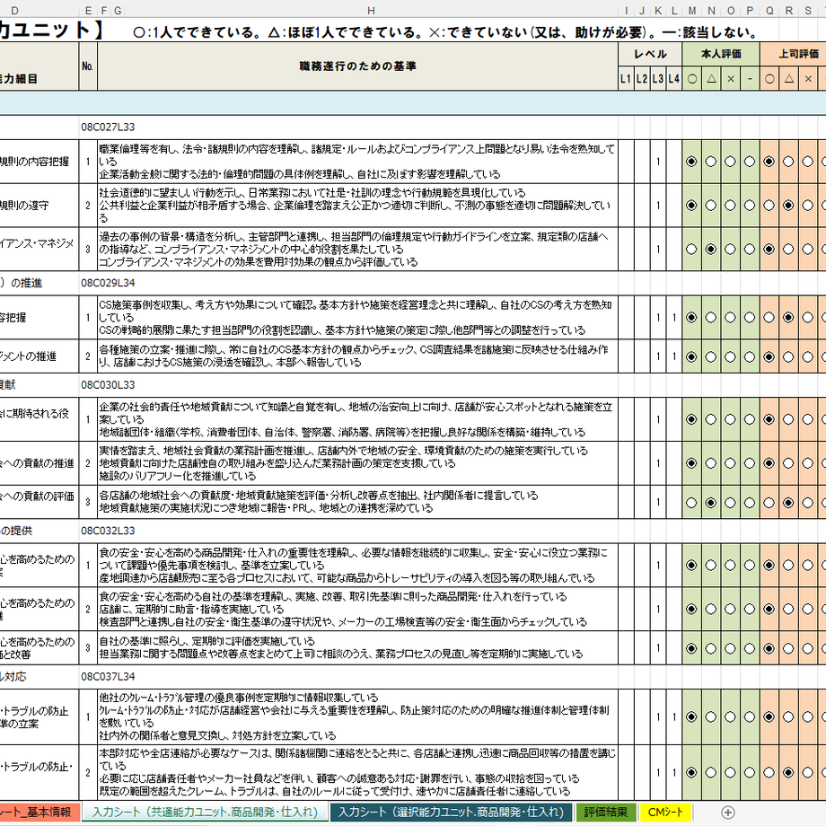Select 本人評価 ○ for への貢献の評価 row
Screen dimensions: 826x826
(x=691, y=503)
